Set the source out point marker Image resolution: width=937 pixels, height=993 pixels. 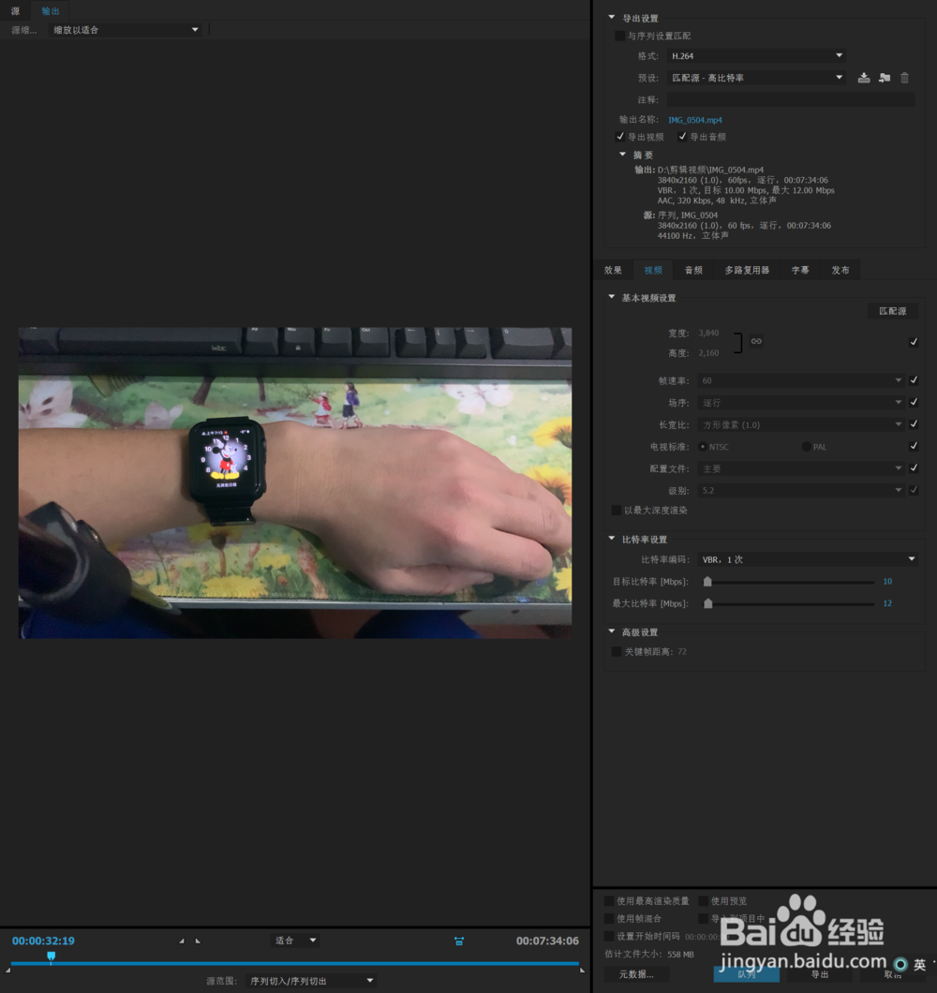point(197,940)
